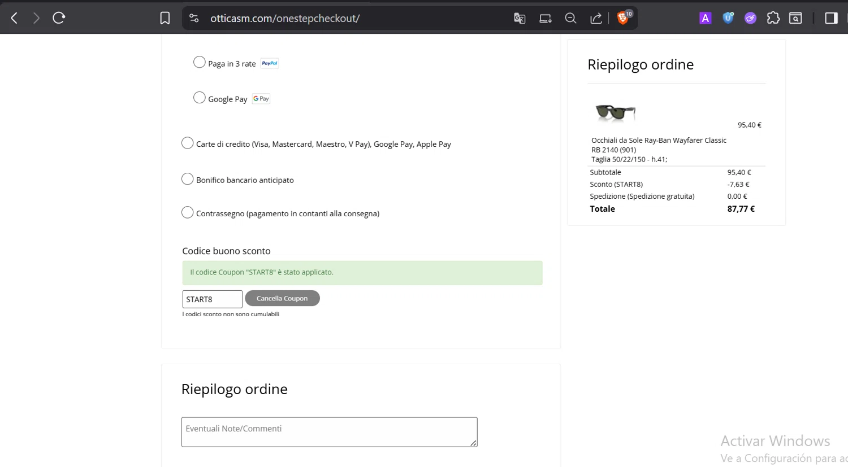Open the zoom level magnifier icon
Image resolution: width=848 pixels, height=467 pixels.
571,18
